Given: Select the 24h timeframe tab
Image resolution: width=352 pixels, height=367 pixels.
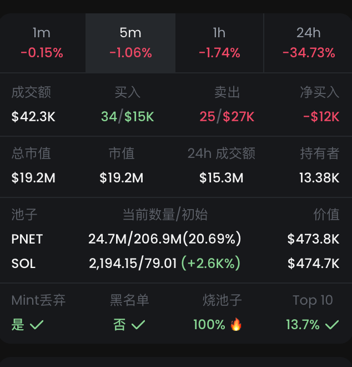Looking at the screenshot, I should 308,43.
